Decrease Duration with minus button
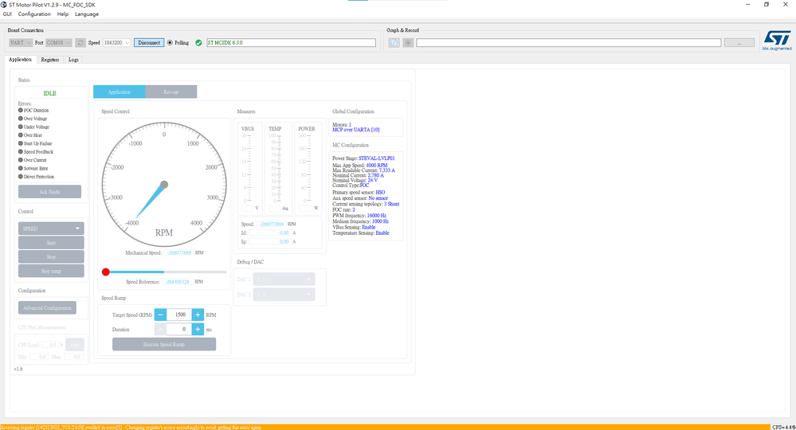The image size is (796, 430). pos(160,329)
